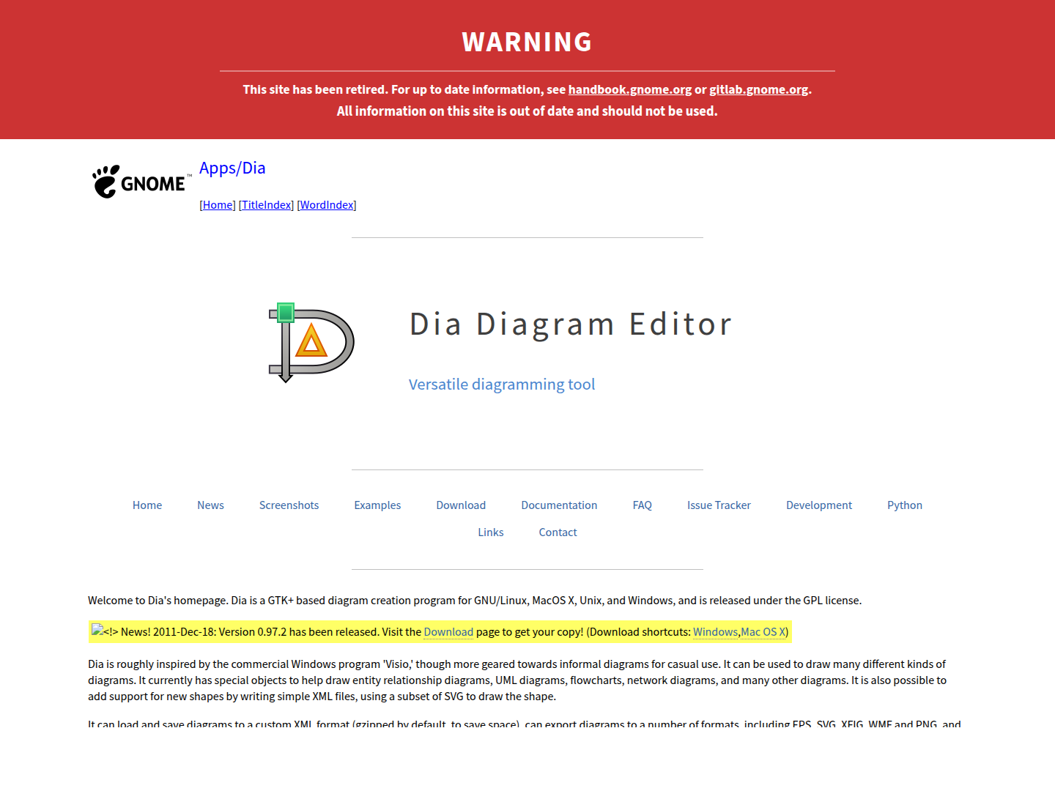This screenshot has height=791, width=1055.
Task: Open the Issue Tracker navigation item
Action: point(719,505)
